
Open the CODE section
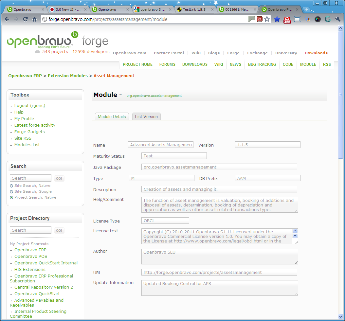(x=288, y=64)
